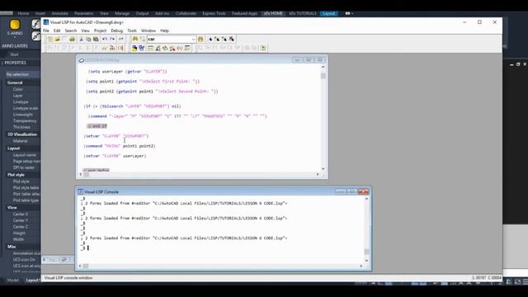Click the Complete Word toolbar icon
The image size is (528, 297).
click(x=121, y=39)
